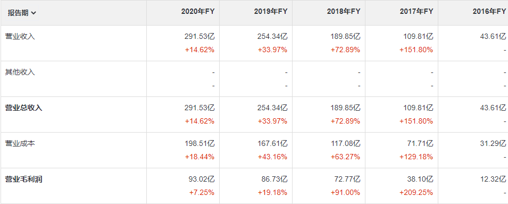The width and height of the screenshot is (508, 204).
Task: Click the +7.25% gross profit growth for 2020
Action: 202,193
